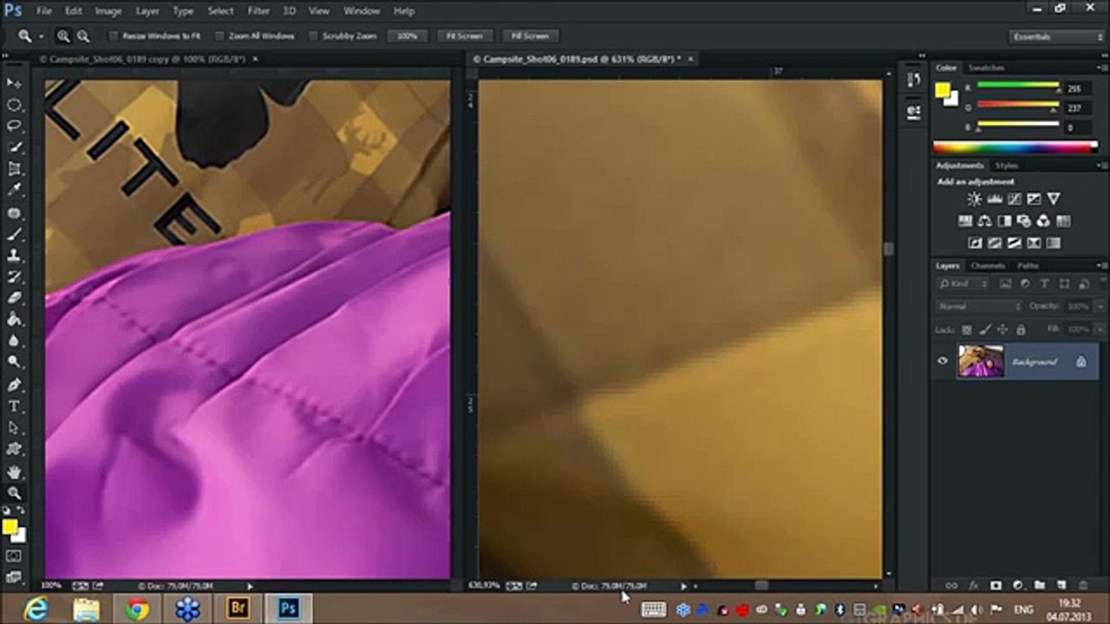The image size is (1110, 624).
Task: Toggle Quick Mask mode in toolbox
Action: tap(14, 555)
